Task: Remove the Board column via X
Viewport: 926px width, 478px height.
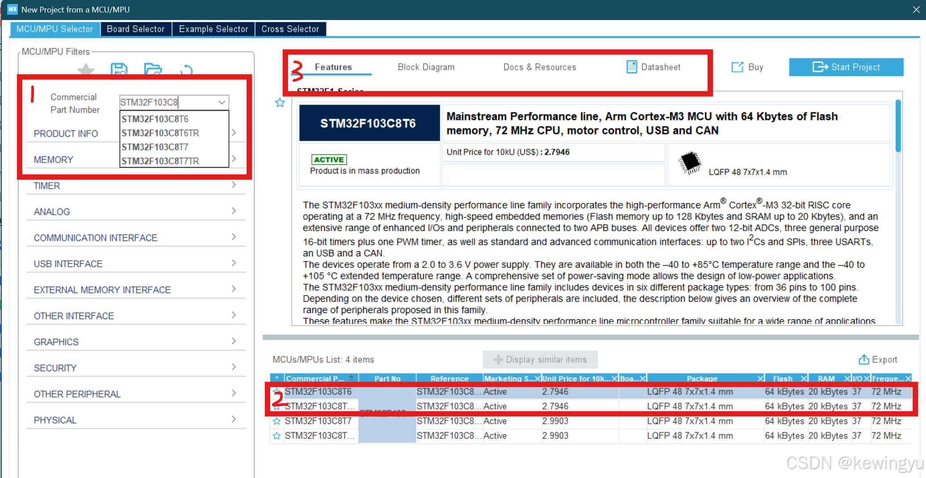Action: pyautogui.click(x=642, y=378)
